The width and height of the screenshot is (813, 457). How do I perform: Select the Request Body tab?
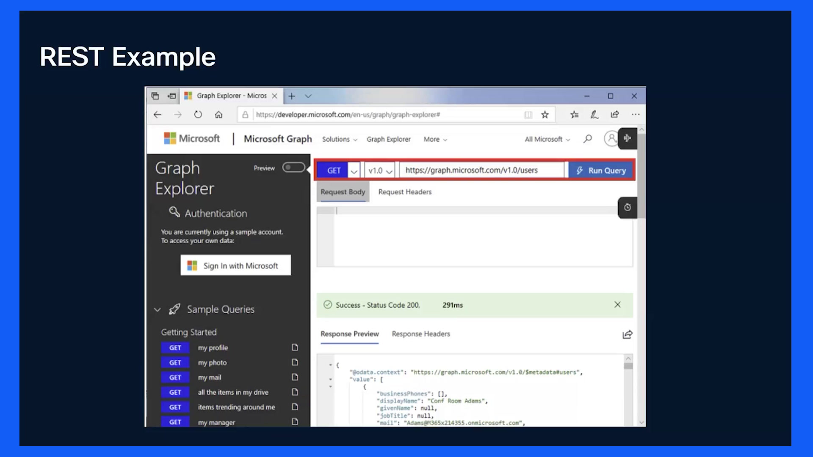coord(343,192)
